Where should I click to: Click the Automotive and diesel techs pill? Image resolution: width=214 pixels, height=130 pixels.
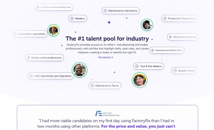(x=167, y=50)
